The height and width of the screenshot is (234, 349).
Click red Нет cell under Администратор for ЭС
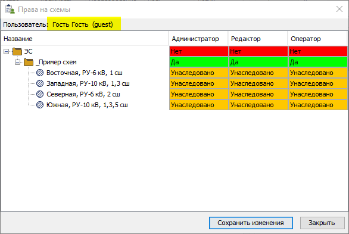199,51
